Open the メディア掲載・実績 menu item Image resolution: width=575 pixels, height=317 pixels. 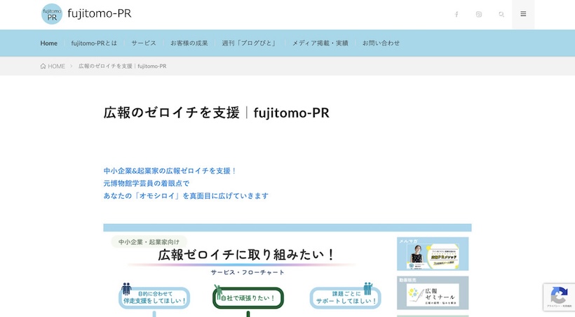pos(320,43)
